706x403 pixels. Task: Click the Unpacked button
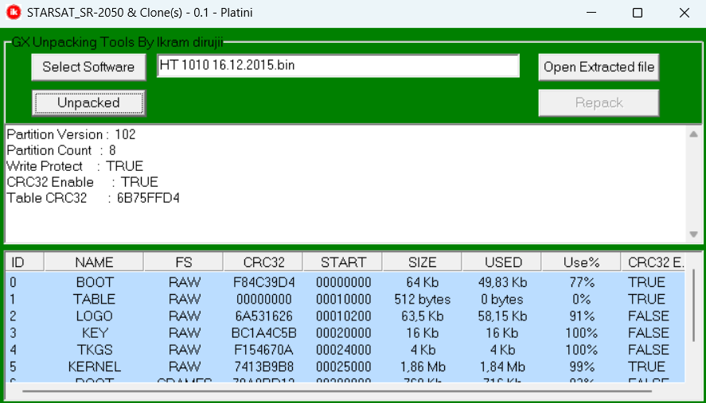coord(88,103)
